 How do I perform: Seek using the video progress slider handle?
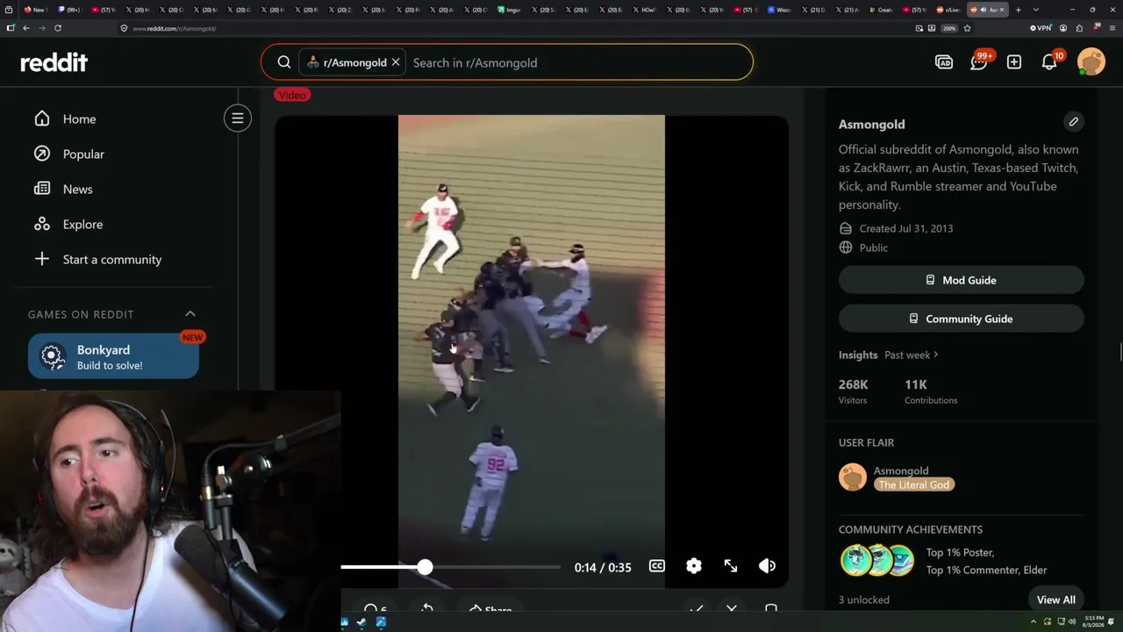[x=425, y=567]
